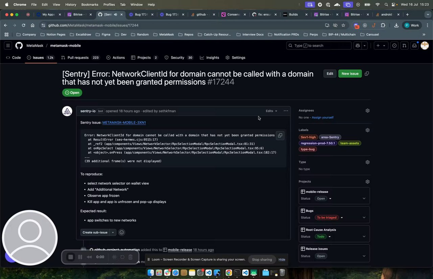Focus the Type / to search field
The image size is (433, 279).
[319, 46]
